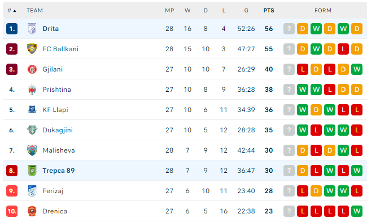Click the Malisheva club crest

tap(32, 150)
